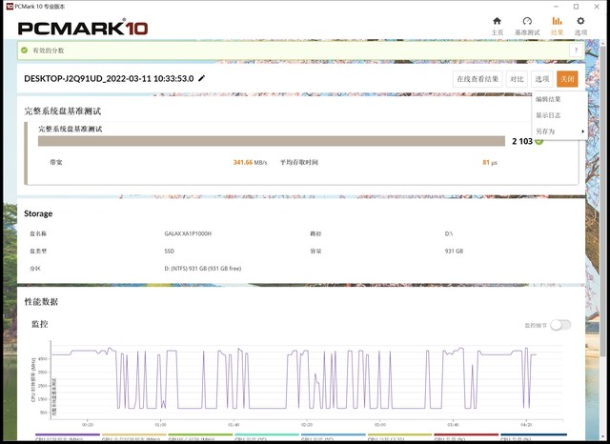Click the 平均存取时间 label

299,162
